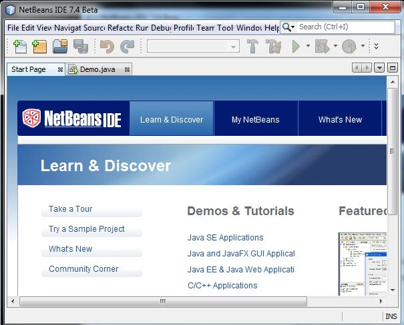
Task: Expand the Profile Project dropdown arrow
Action: (x=363, y=46)
